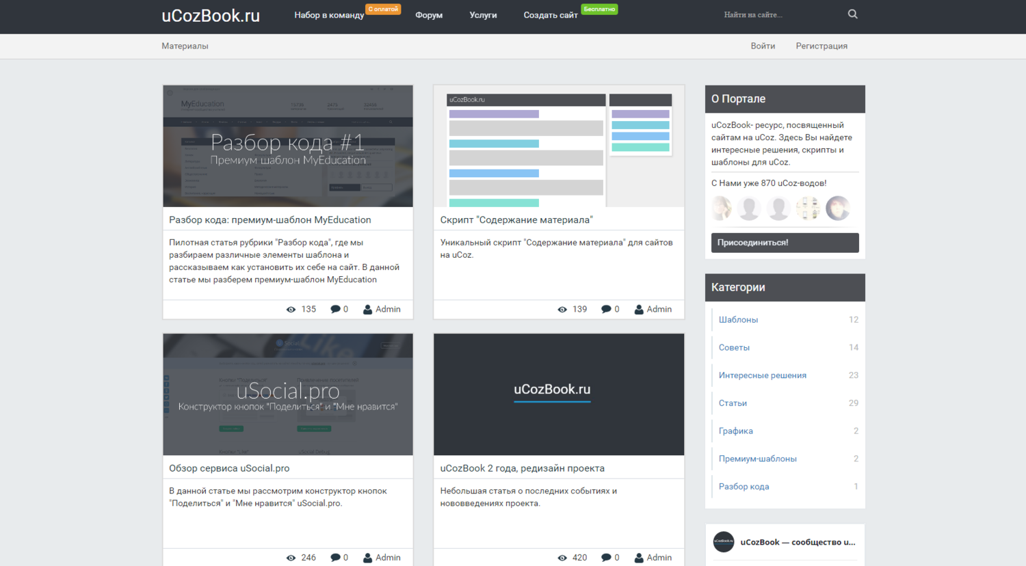Click views eye icon on Содержание материала card

click(562, 310)
